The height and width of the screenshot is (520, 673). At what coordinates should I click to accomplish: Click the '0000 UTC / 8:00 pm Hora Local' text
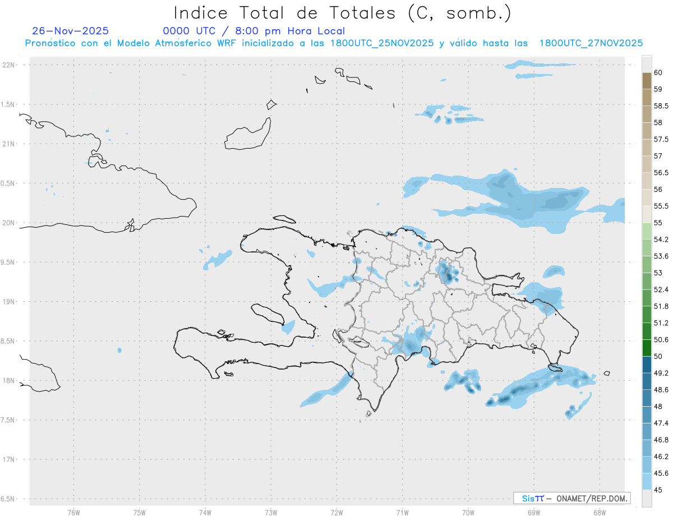(x=254, y=31)
